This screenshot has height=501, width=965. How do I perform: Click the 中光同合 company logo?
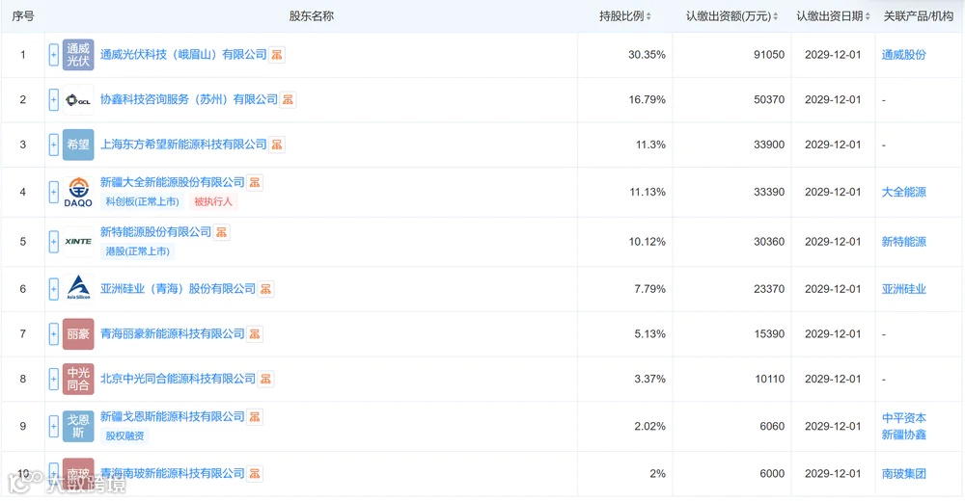click(78, 379)
